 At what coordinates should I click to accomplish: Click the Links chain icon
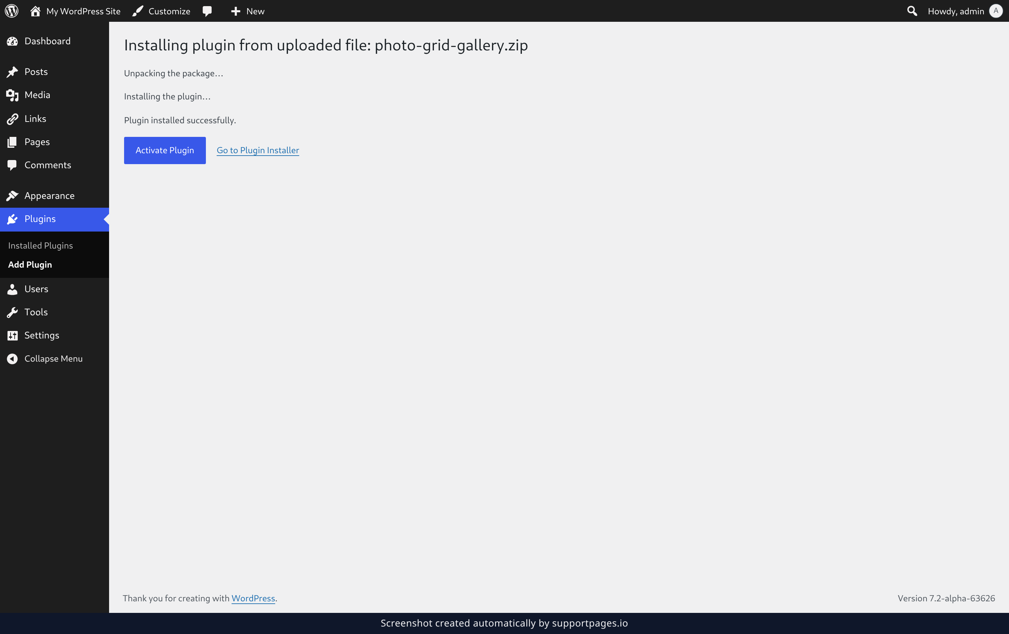[x=13, y=119]
